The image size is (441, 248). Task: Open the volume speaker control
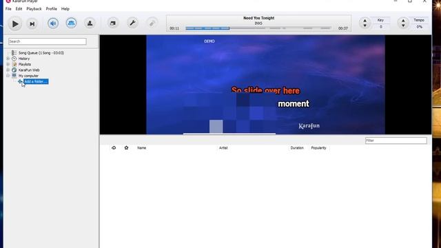pyautogui.click(x=53, y=23)
